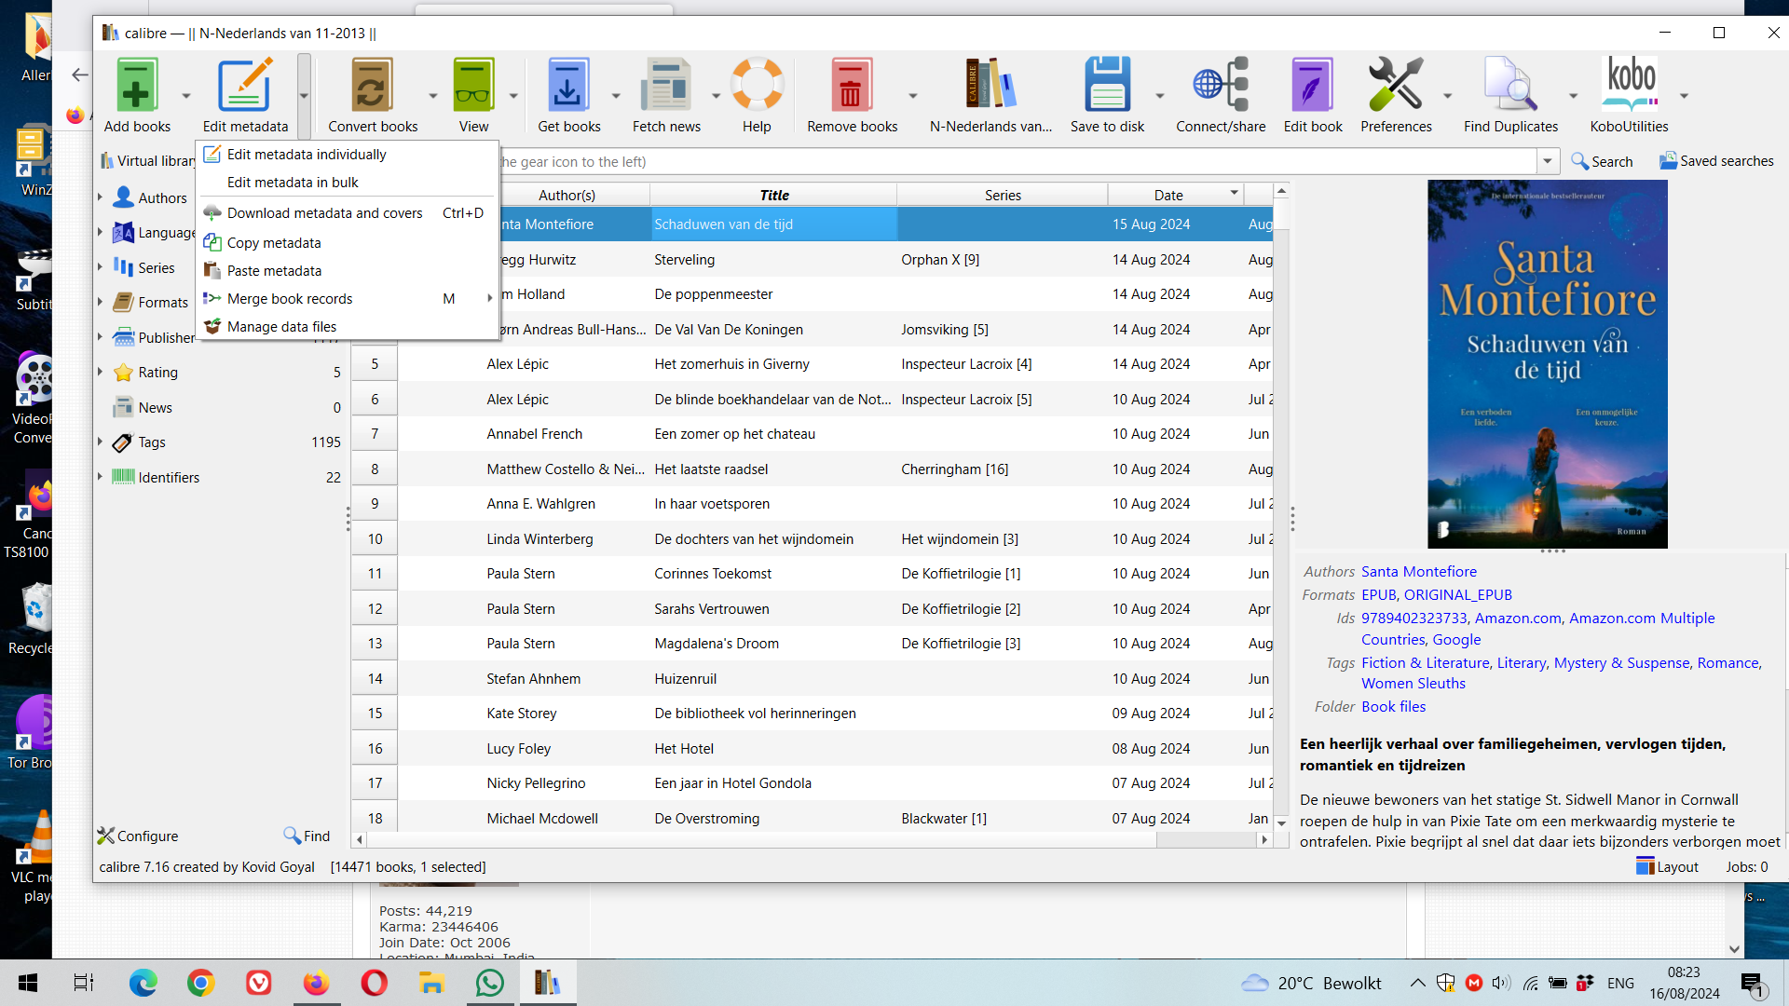Open Save to disk tool
Screen dimensions: 1789x1006
click(1107, 86)
